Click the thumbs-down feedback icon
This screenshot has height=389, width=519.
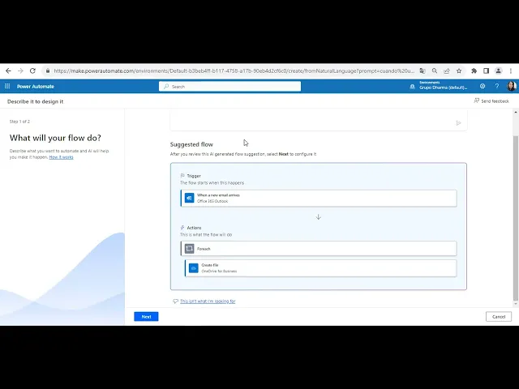(x=175, y=301)
